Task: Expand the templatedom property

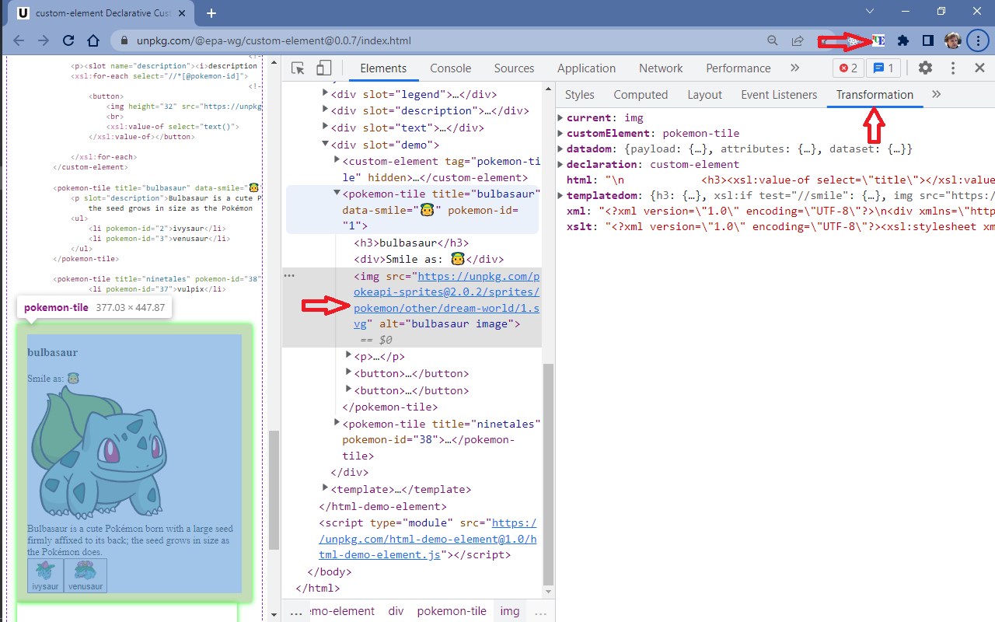Action: 560,195
